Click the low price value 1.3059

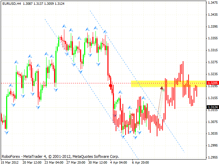tap(49, 4)
